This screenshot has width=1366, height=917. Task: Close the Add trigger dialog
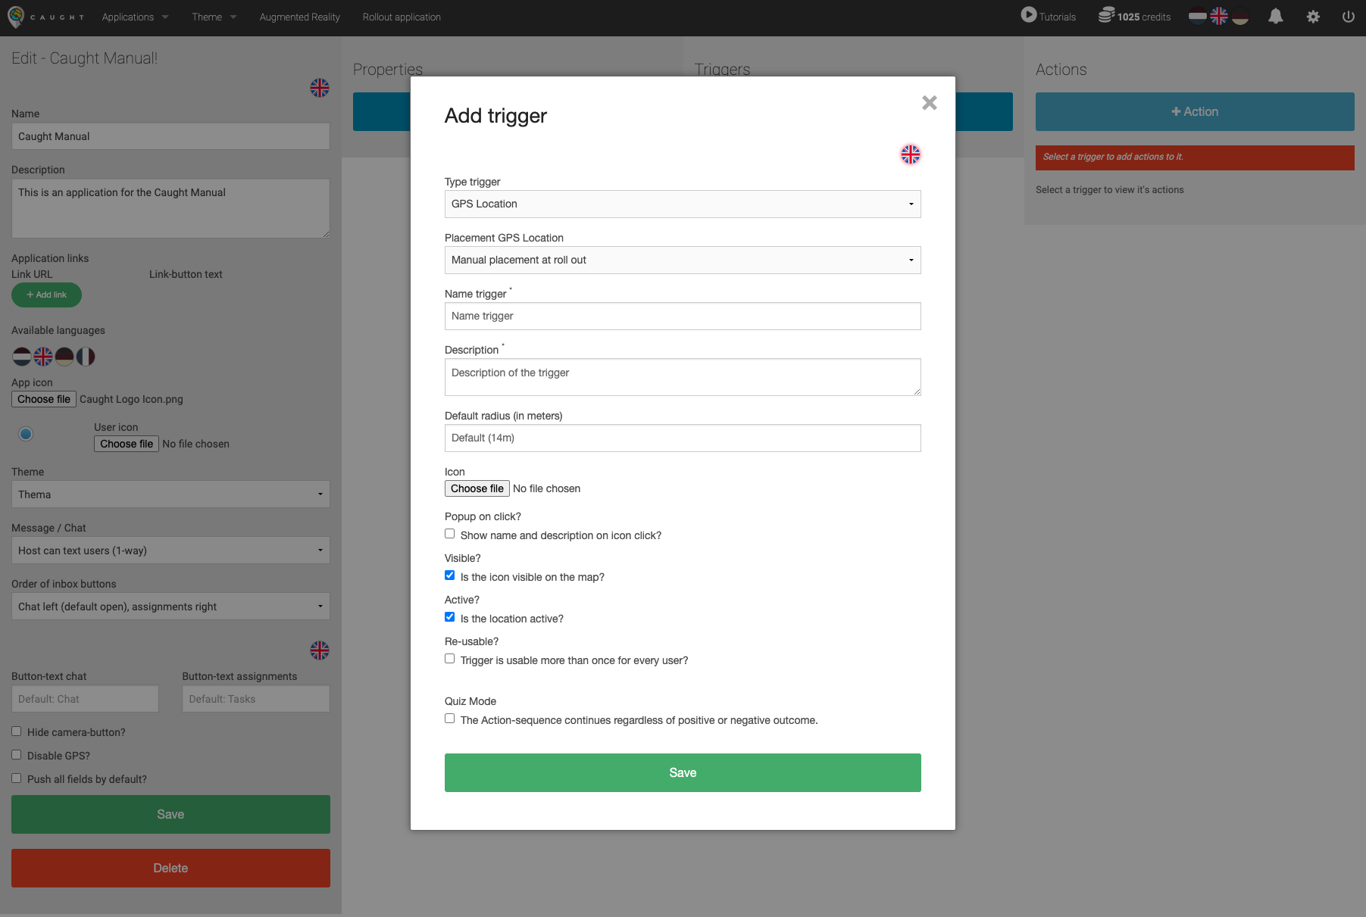coord(929,103)
